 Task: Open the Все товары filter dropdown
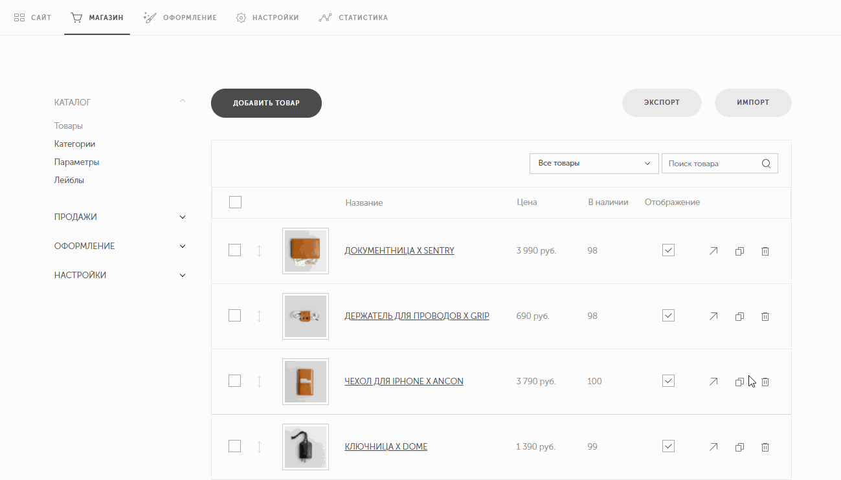594,164
